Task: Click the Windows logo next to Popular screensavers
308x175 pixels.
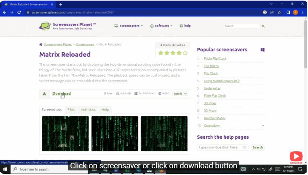Action: [x=262, y=50]
